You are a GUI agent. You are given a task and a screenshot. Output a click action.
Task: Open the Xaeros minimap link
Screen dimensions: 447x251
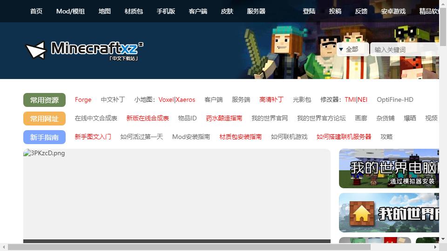click(186, 99)
